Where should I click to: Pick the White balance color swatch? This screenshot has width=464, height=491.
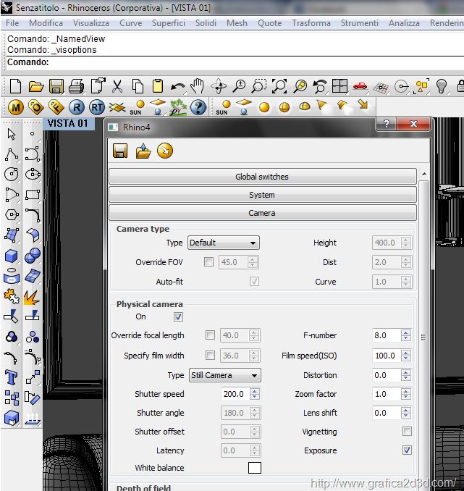255,468
